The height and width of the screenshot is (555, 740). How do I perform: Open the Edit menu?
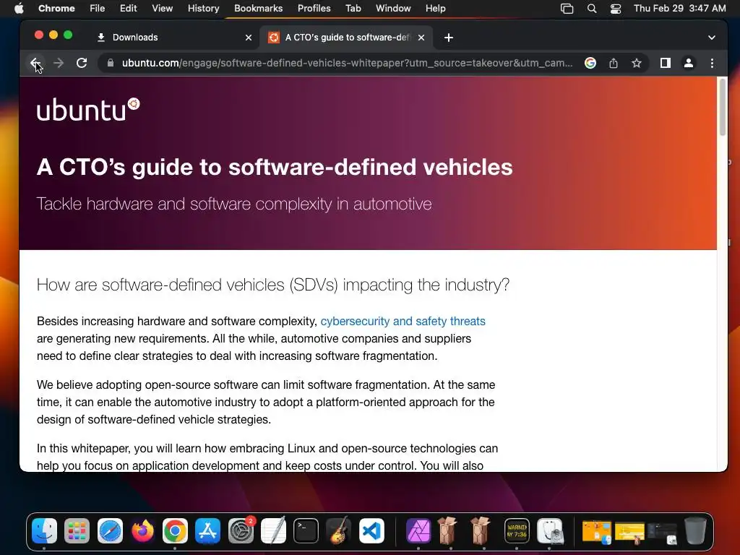point(128,9)
